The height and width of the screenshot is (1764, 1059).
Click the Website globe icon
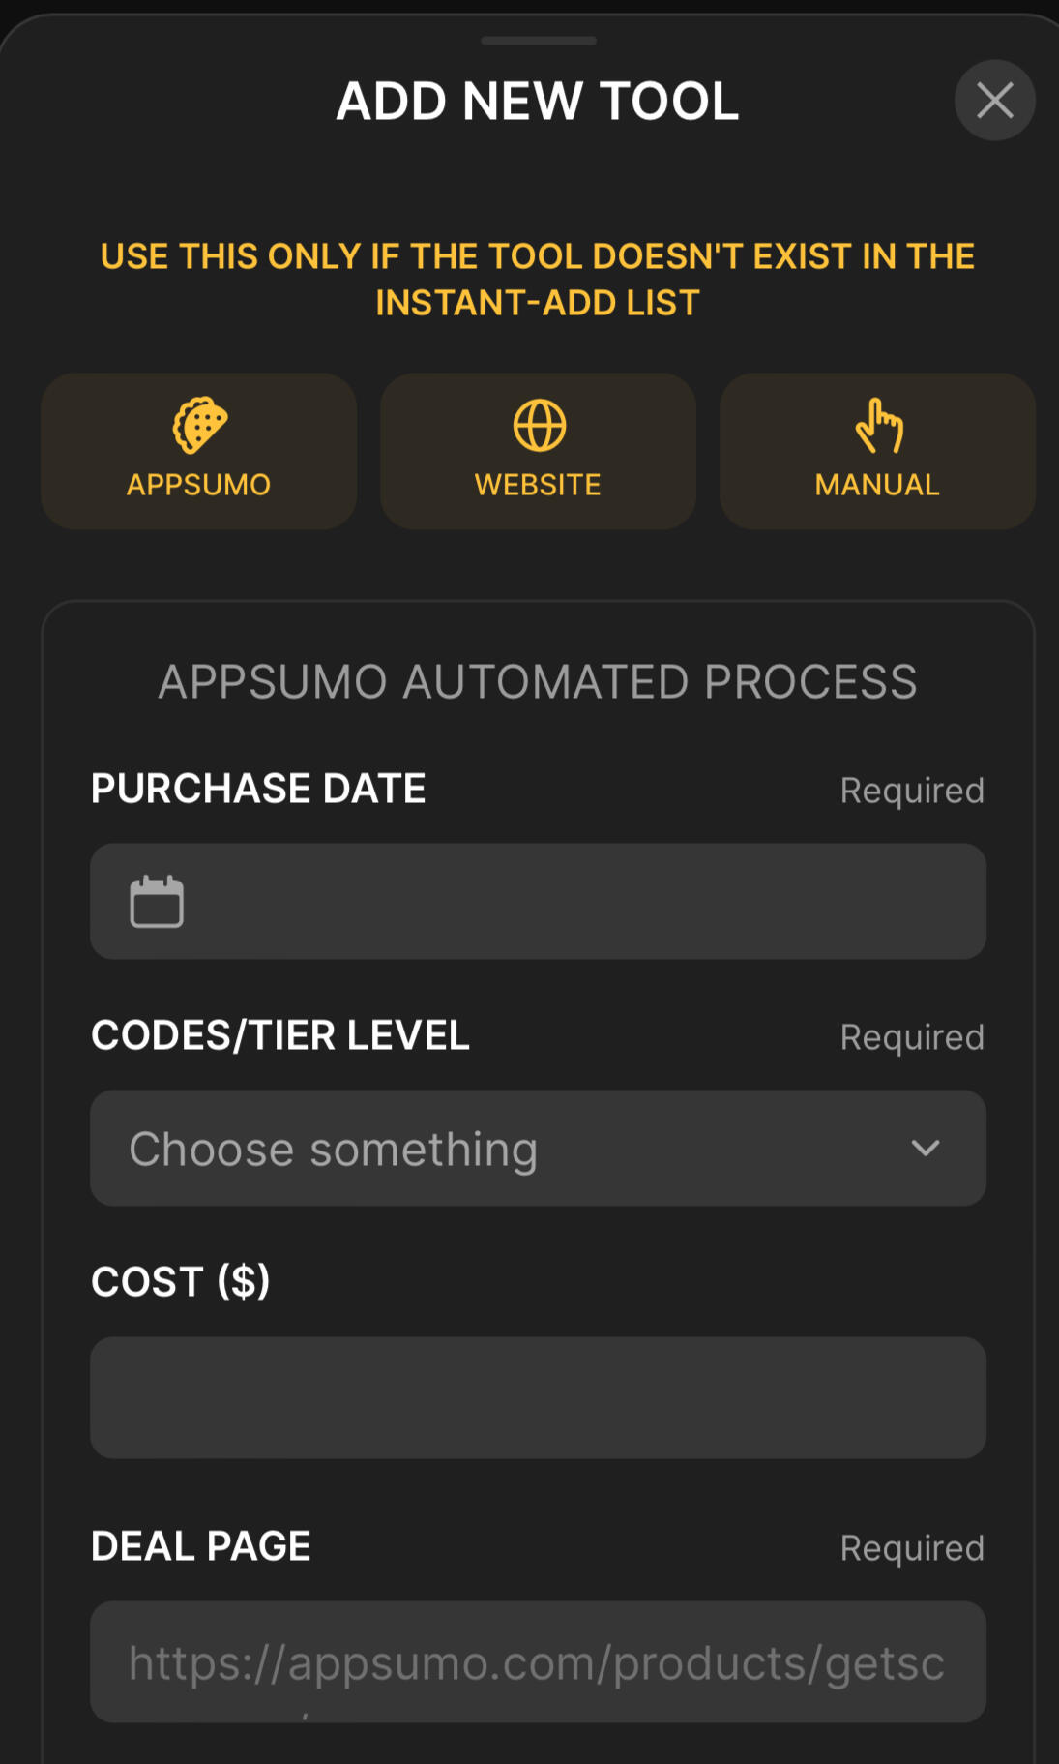tap(539, 425)
